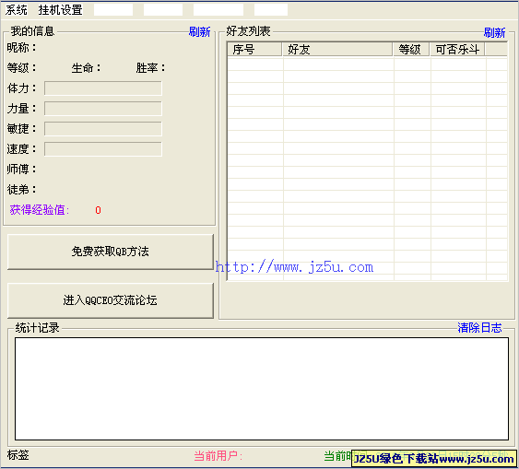
Task: Click the 好友 column header
Action: [337, 50]
